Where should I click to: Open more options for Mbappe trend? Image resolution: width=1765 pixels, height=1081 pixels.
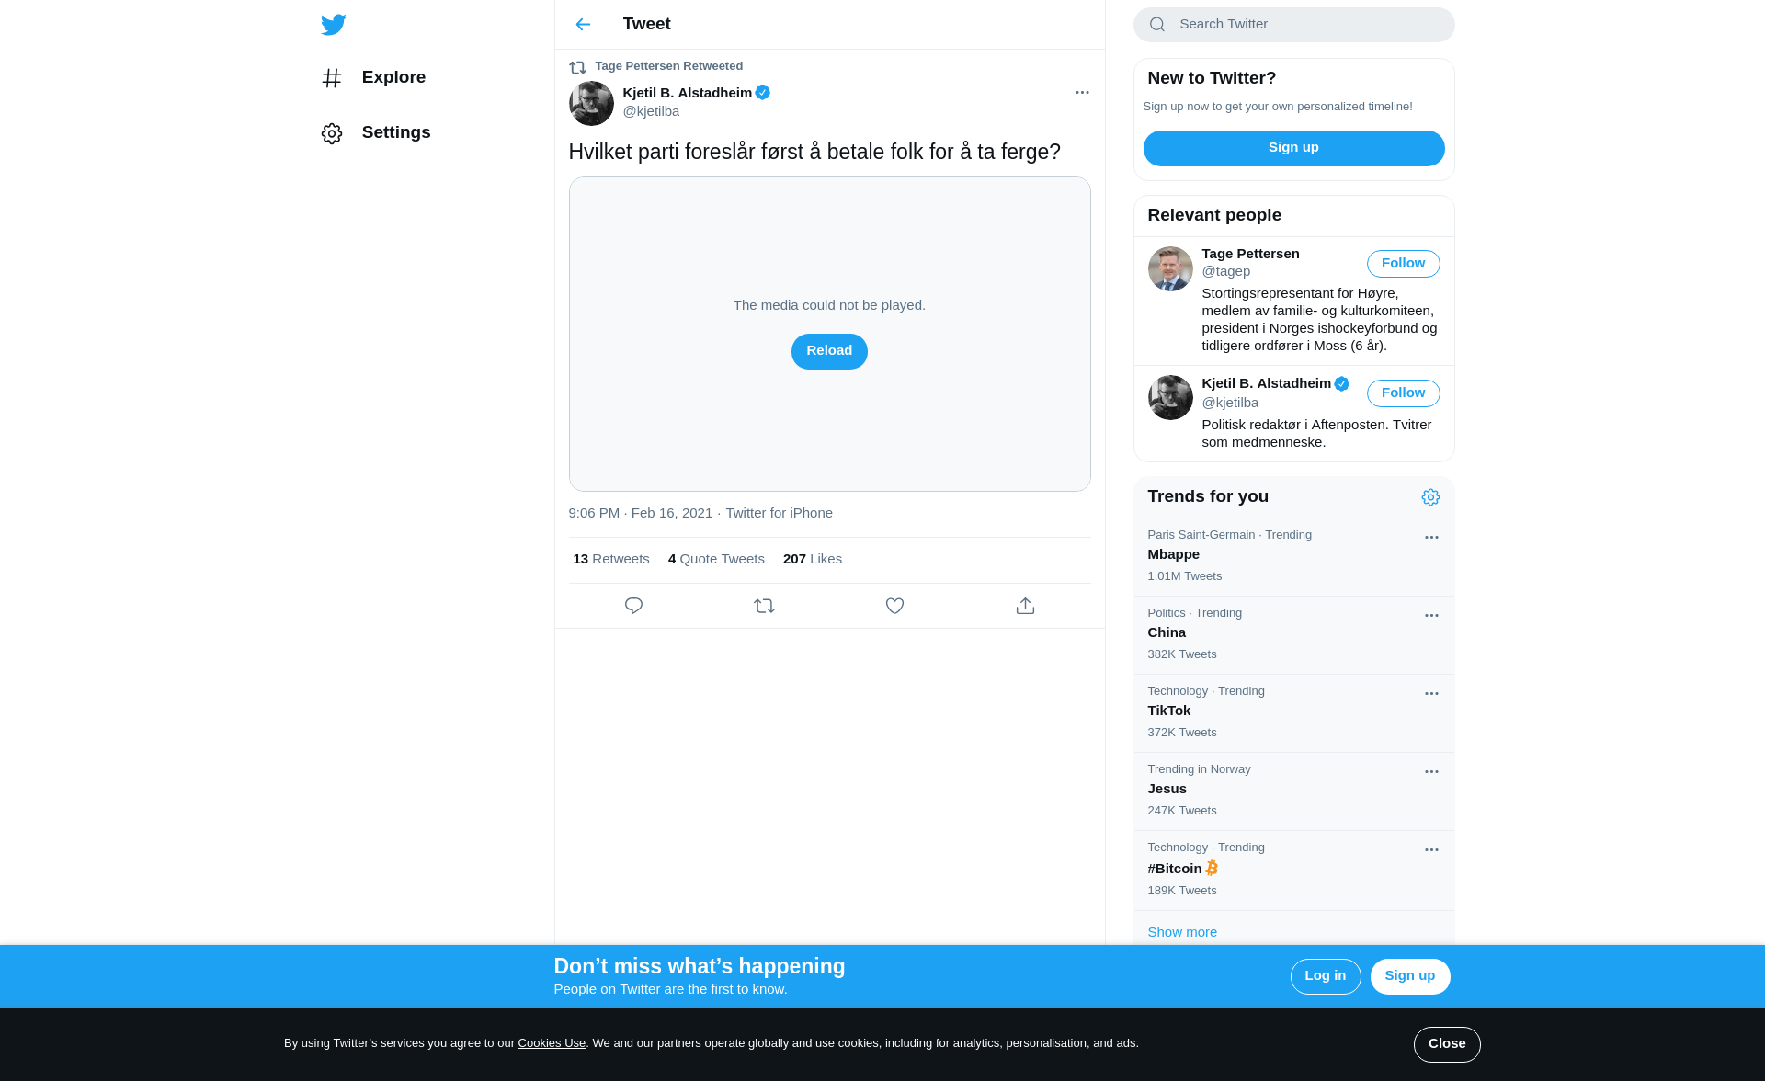click(x=1431, y=538)
